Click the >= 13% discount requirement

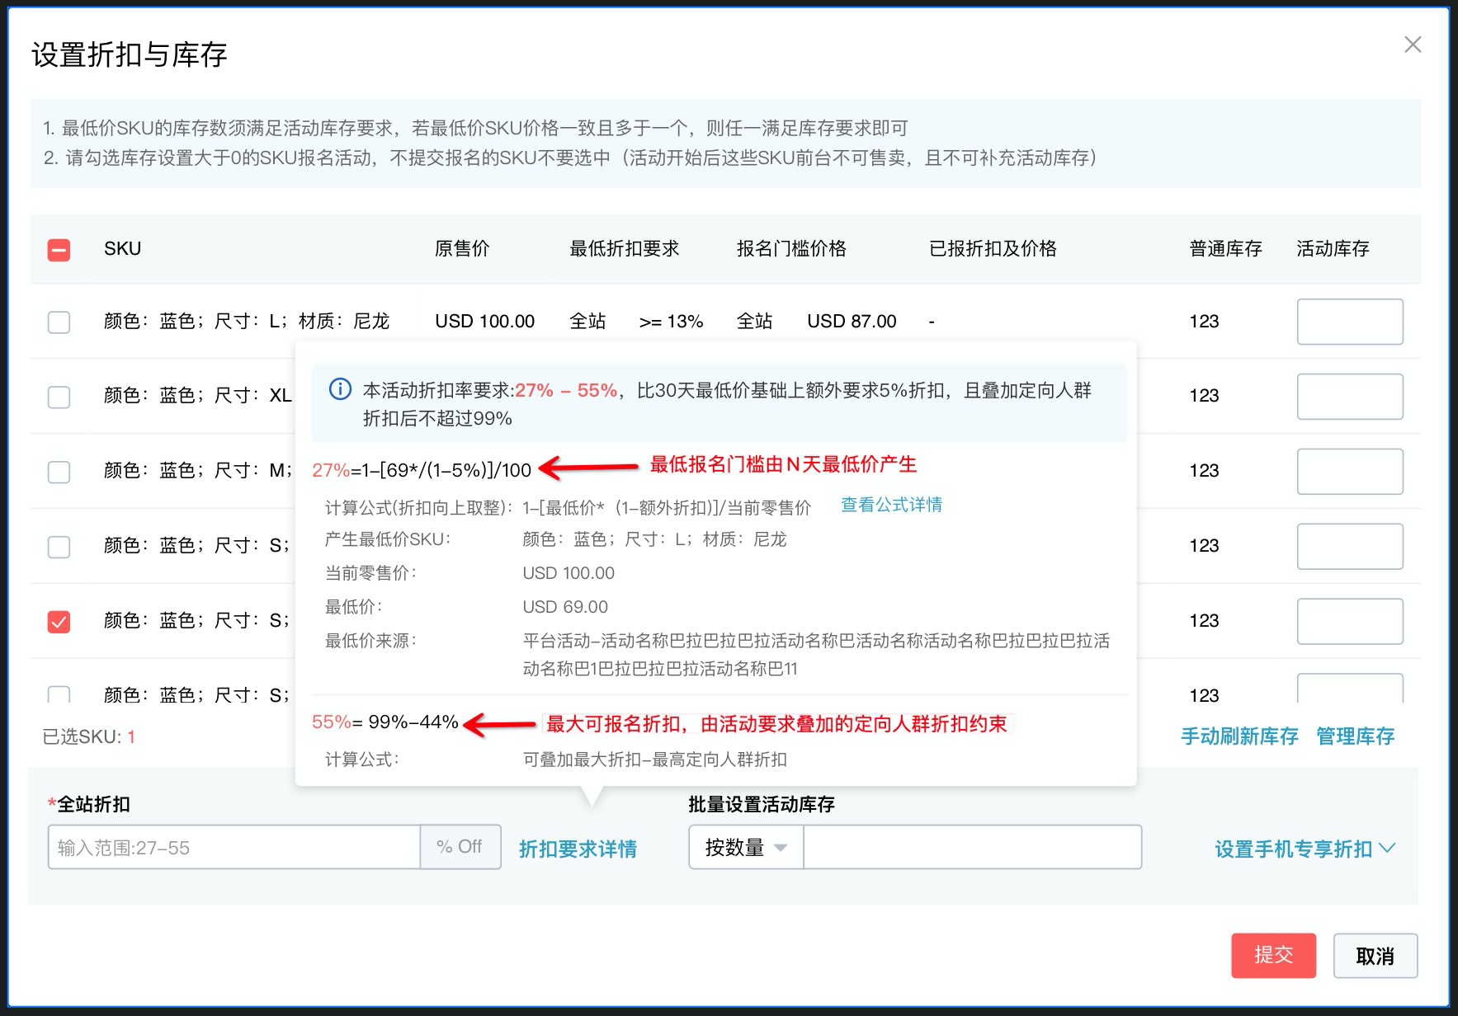pyautogui.click(x=671, y=321)
